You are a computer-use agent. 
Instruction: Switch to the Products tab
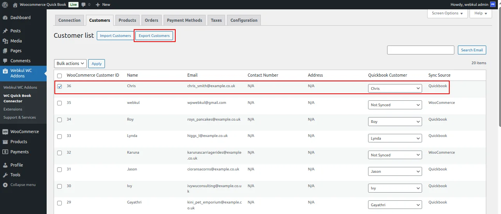[x=127, y=20]
